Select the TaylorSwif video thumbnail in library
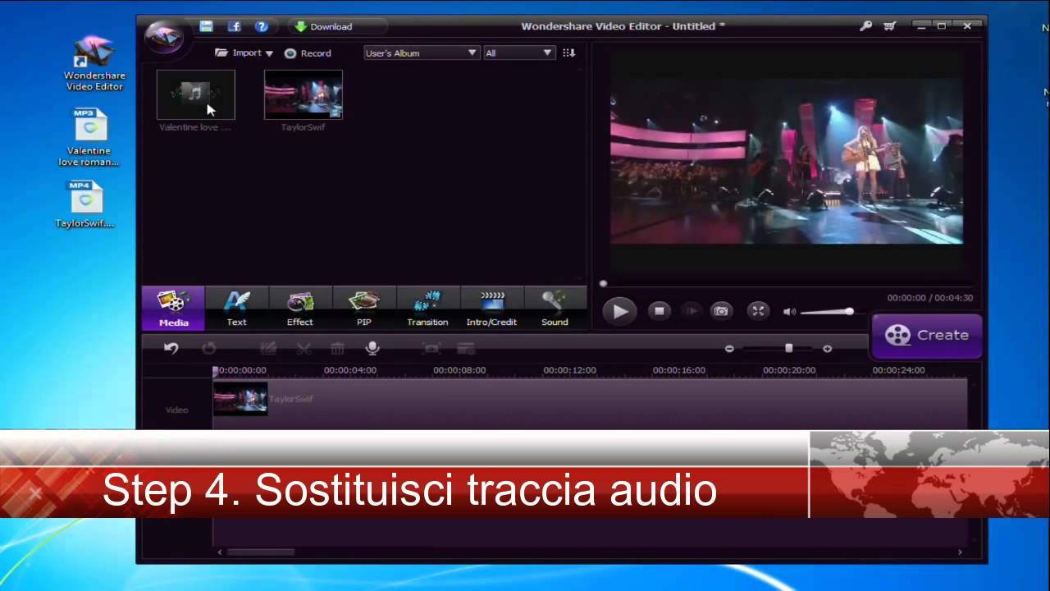 pos(303,94)
